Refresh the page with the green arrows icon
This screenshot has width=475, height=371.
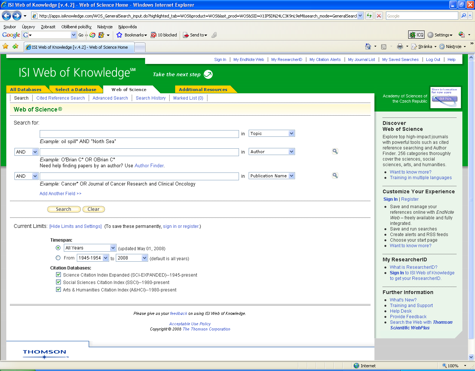coord(369,16)
